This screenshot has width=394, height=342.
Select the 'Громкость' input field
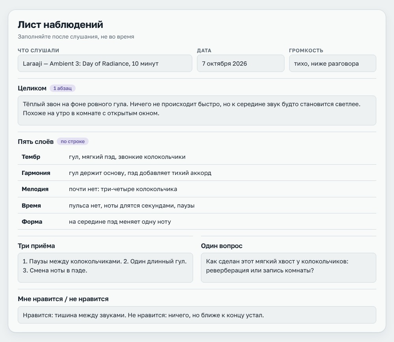[x=333, y=63]
